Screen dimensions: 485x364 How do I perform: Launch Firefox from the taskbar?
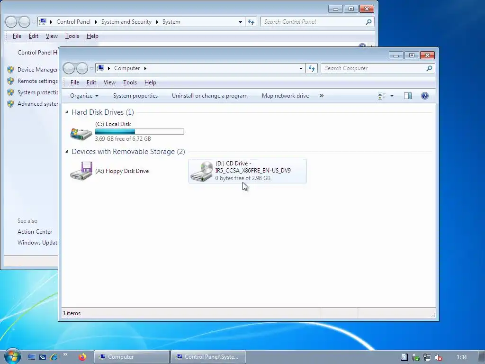(x=82, y=357)
